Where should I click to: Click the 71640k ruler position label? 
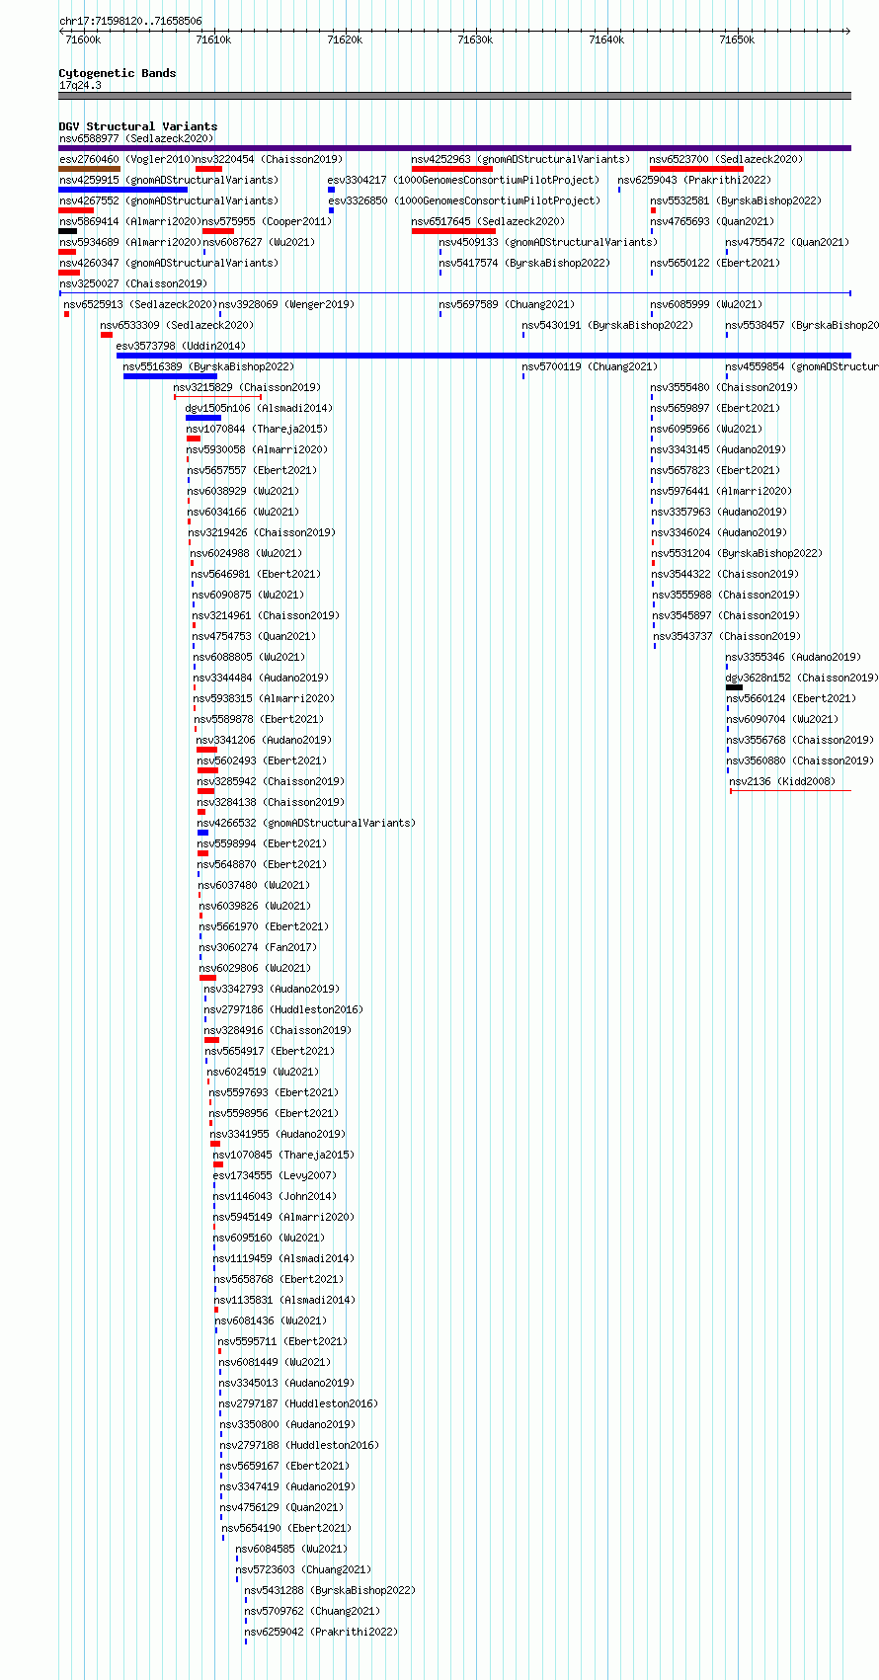(606, 40)
